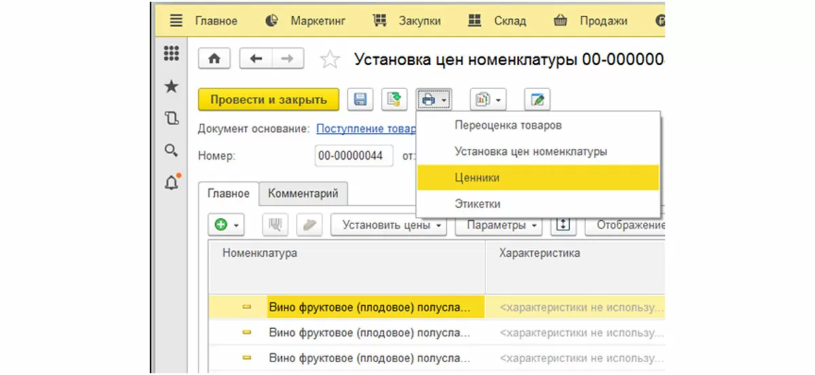Switch to the Комментарий tab

(x=303, y=194)
